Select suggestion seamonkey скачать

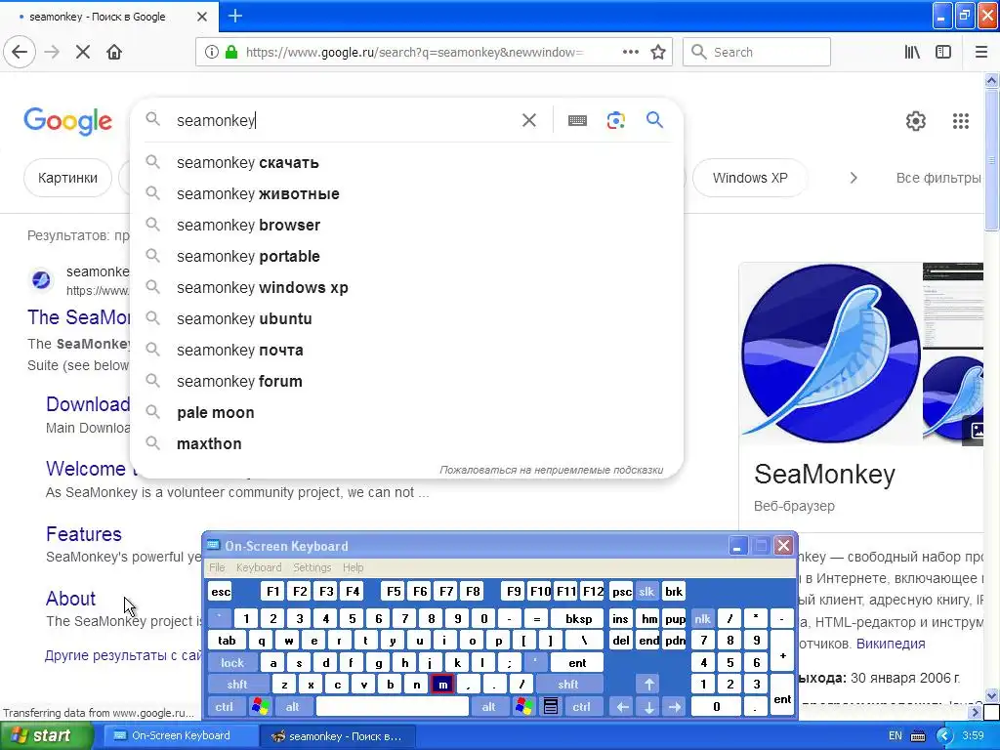tap(407, 163)
